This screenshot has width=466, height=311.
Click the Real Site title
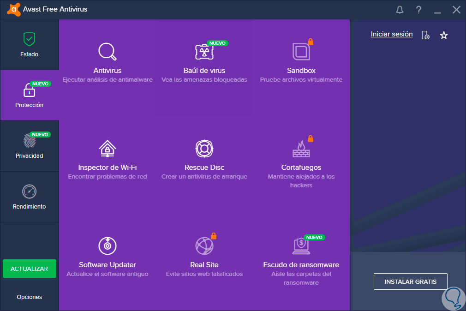204,264
